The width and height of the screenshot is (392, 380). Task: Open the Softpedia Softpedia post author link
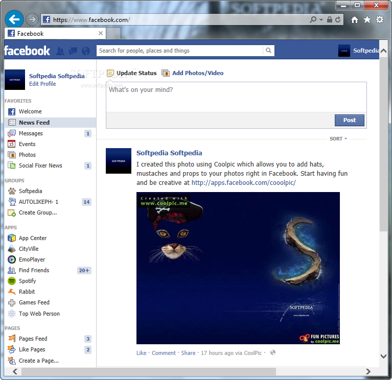169,153
